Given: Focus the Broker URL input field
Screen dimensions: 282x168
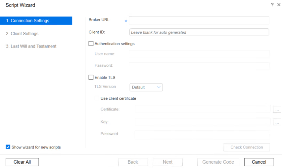Looking at the screenshot, I should click(199, 20).
